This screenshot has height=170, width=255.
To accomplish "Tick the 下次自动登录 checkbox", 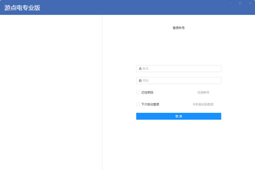I will [x=138, y=104].
